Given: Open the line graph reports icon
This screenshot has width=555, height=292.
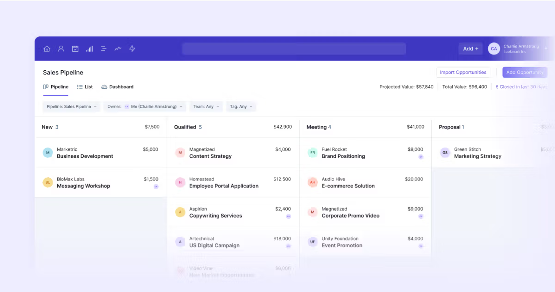Looking at the screenshot, I should point(118,49).
